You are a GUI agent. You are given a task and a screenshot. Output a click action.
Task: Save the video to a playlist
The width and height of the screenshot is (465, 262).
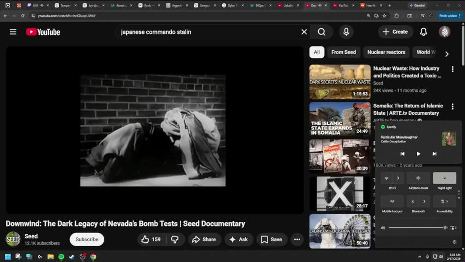tap(271, 239)
